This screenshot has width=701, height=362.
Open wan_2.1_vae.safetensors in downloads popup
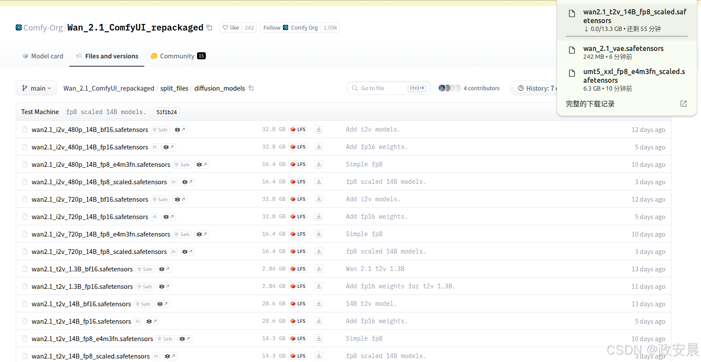[x=627, y=52]
